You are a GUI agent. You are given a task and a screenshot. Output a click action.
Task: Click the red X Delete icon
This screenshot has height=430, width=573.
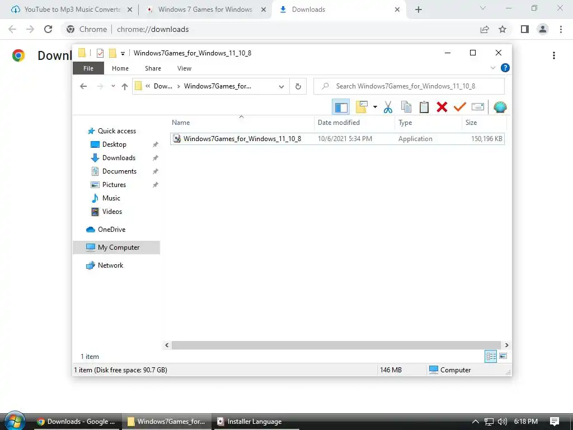pyautogui.click(x=442, y=107)
